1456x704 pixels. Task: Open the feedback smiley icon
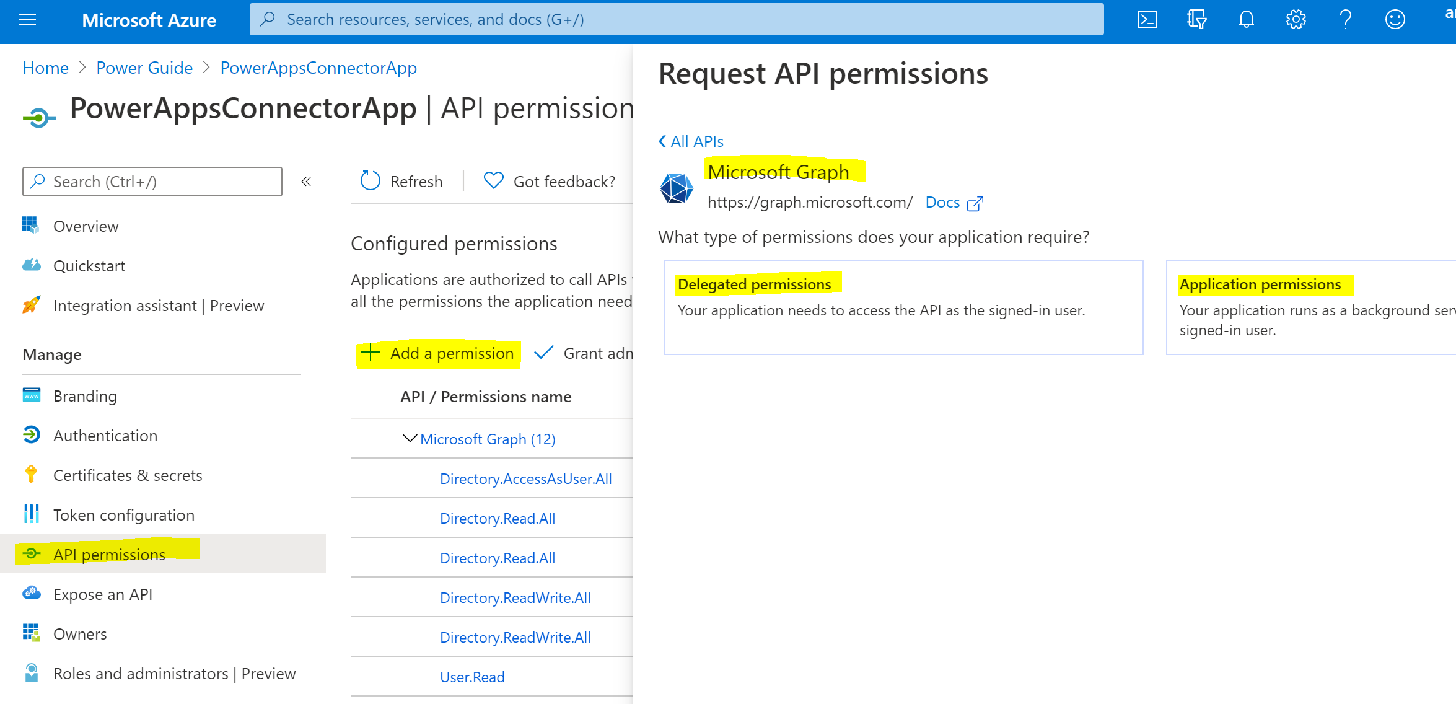click(1395, 20)
